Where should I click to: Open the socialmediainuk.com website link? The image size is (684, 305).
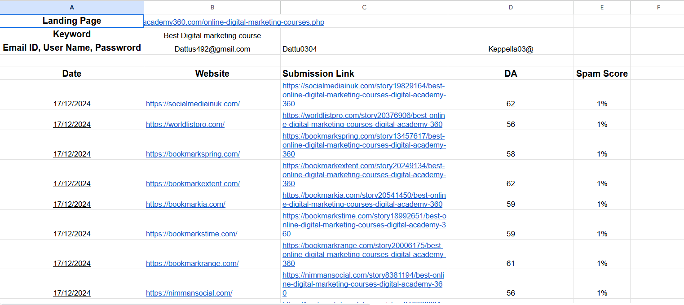click(x=193, y=104)
